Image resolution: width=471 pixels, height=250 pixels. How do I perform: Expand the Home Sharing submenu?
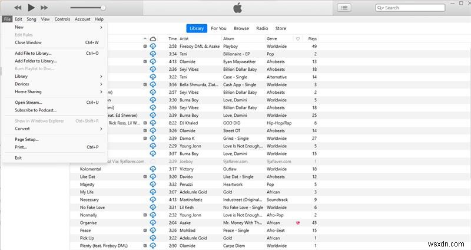pos(55,92)
